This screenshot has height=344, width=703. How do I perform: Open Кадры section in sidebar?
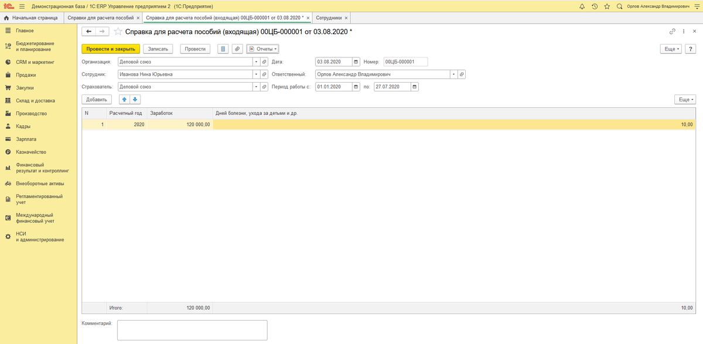[38, 126]
